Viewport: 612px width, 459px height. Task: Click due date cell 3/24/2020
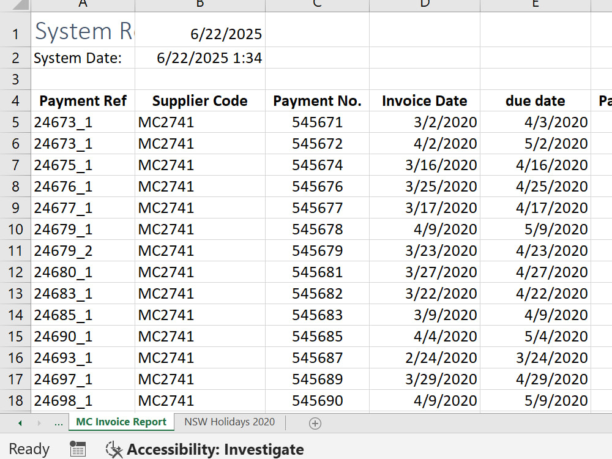[535, 357]
